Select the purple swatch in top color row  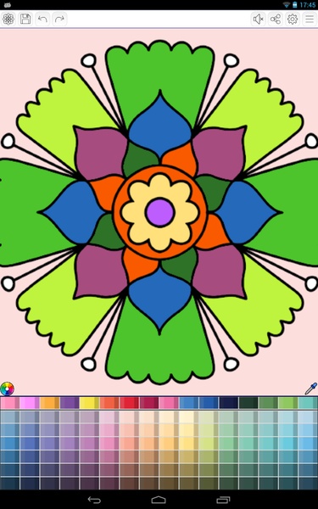tap(70, 403)
